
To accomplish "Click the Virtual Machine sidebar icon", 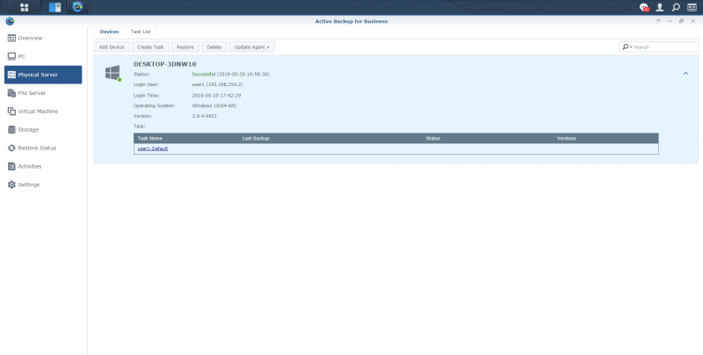I will [x=11, y=112].
